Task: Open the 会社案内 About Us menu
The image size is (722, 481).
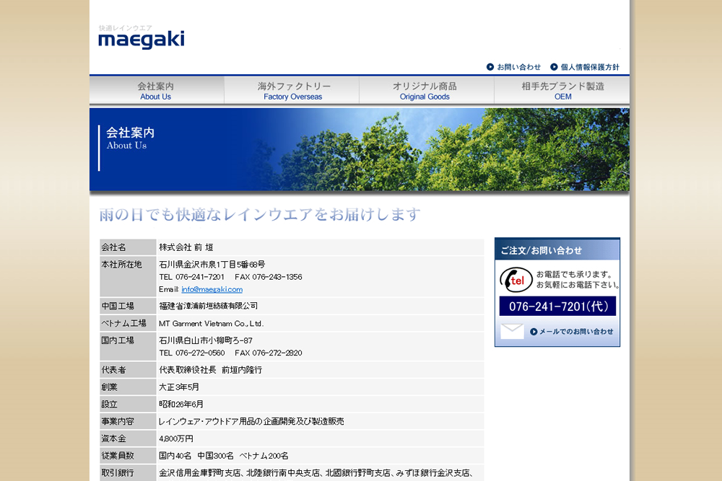Action: 156,91
